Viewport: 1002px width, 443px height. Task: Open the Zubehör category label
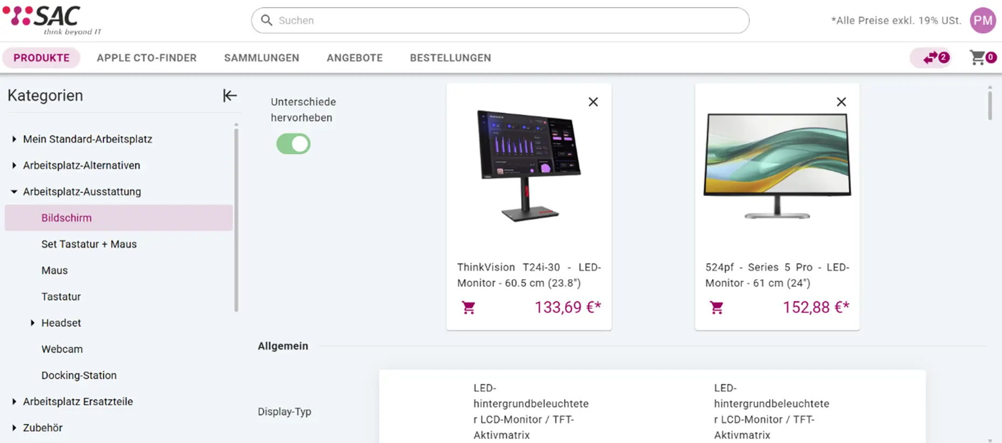43,428
